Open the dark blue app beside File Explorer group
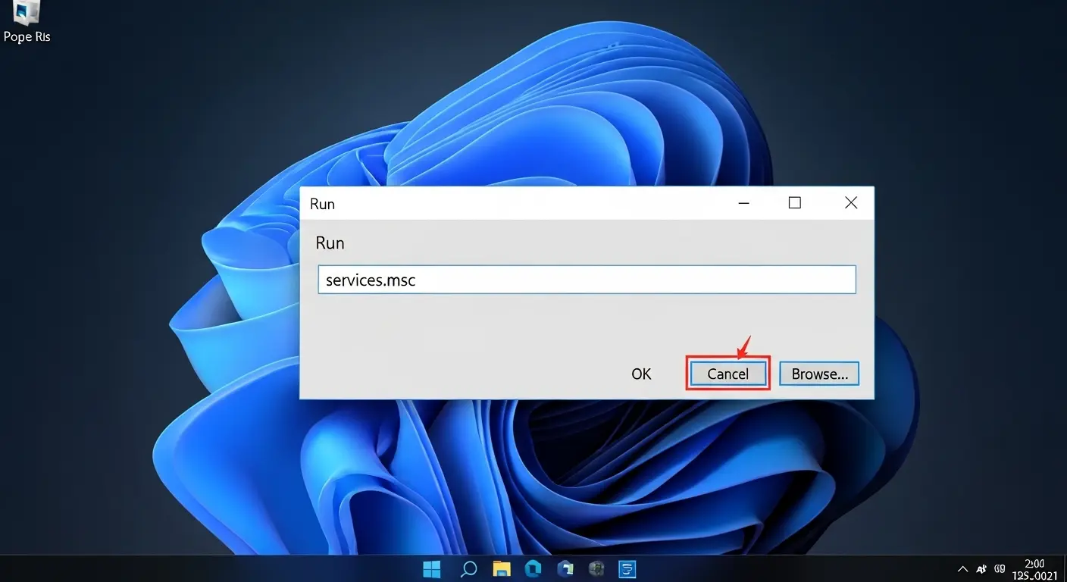 pos(565,568)
